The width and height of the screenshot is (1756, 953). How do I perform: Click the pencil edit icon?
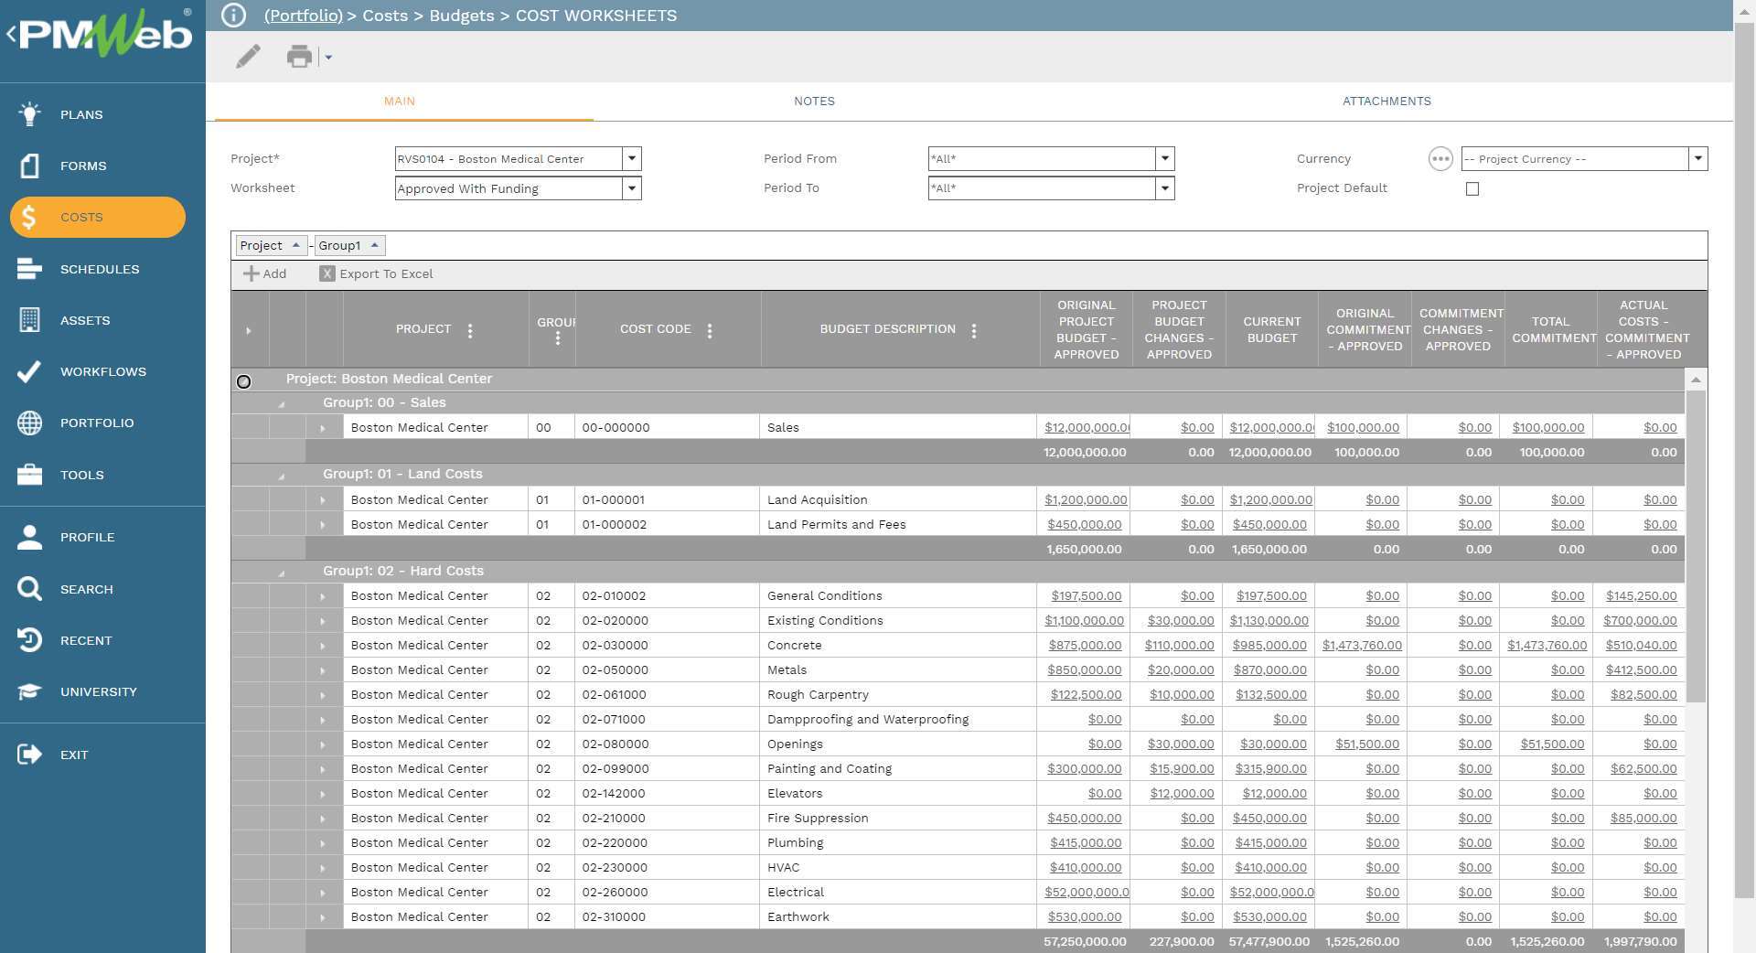(x=248, y=57)
